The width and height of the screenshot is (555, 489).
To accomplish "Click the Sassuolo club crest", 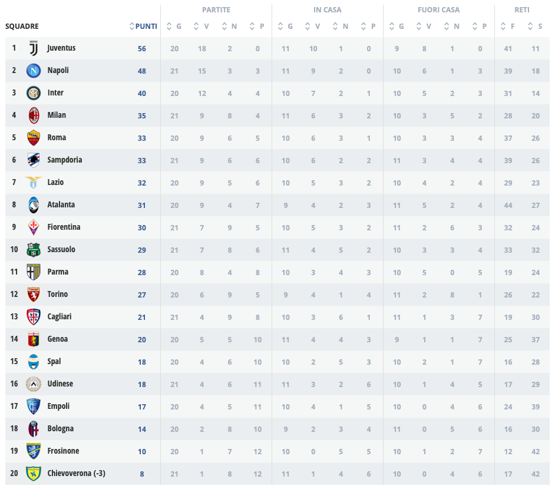I will click(x=33, y=250).
